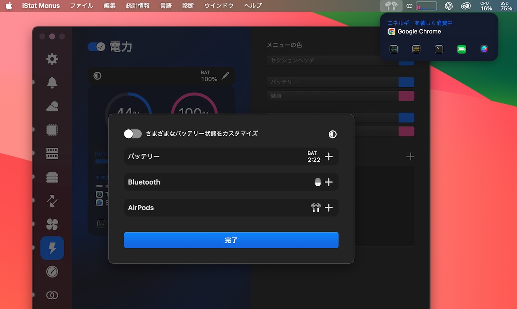Open the ウインドウ menu
The width and height of the screenshot is (517, 309).
pyautogui.click(x=219, y=6)
